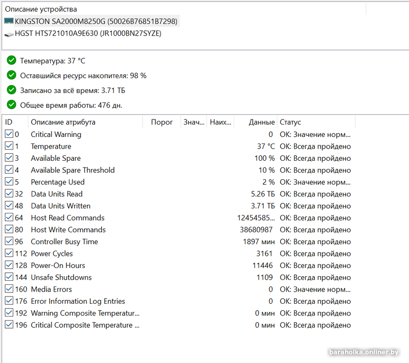This screenshot has height=363, width=409.
Task: Select the KINGSTON SA2000M8250G device row
Action: (92, 21)
